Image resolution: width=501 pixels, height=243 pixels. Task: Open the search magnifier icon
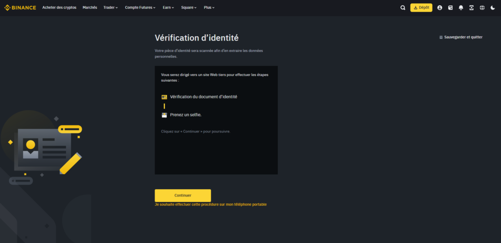tap(403, 8)
